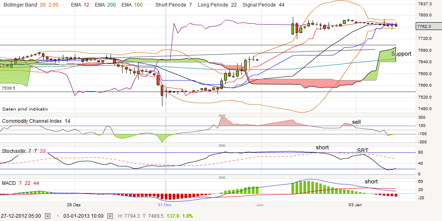Click the MACD 7 22 44 label
This screenshot has height=221, width=442.
[21, 183]
